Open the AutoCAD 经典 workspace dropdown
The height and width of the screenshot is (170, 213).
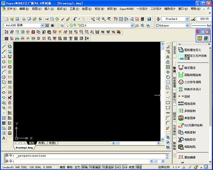pos(42,25)
